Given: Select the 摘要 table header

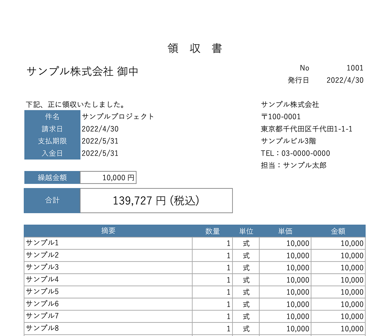Looking at the screenshot, I should click(x=108, y=231).
